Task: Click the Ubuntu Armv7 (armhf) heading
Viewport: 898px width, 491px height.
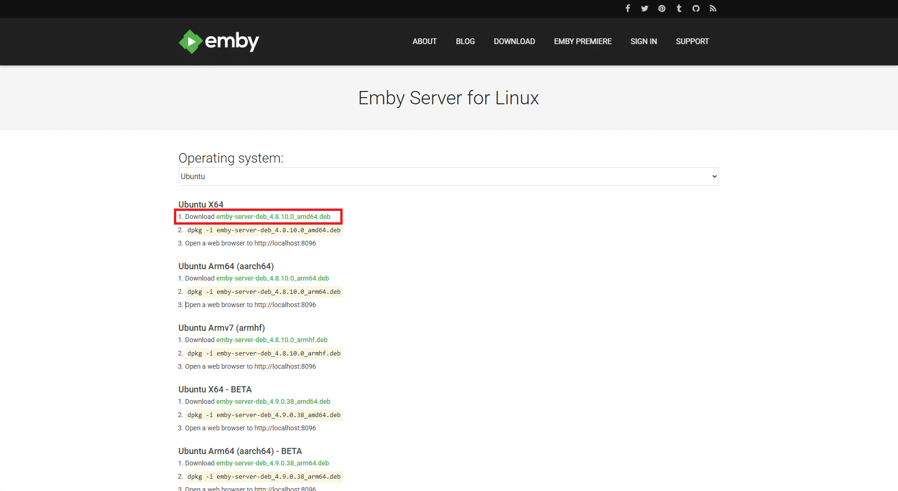Action: [x=222, y=328]
